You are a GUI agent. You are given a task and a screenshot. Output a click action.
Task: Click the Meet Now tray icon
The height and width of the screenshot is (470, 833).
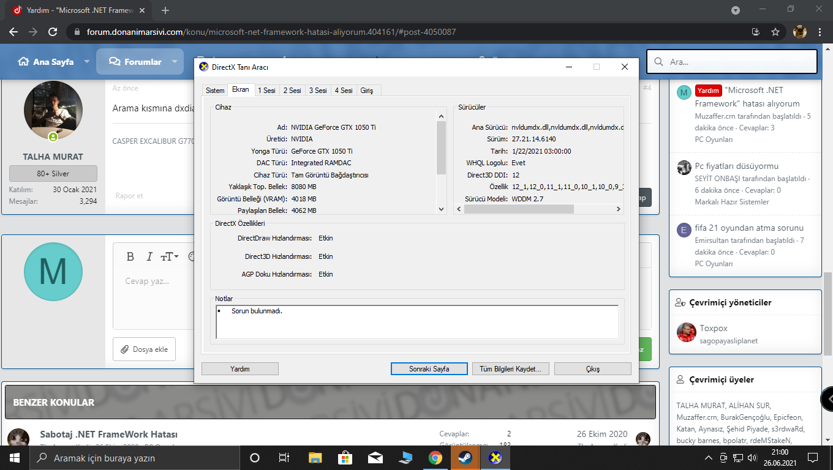pyautogui.click(x=723, y=458)
